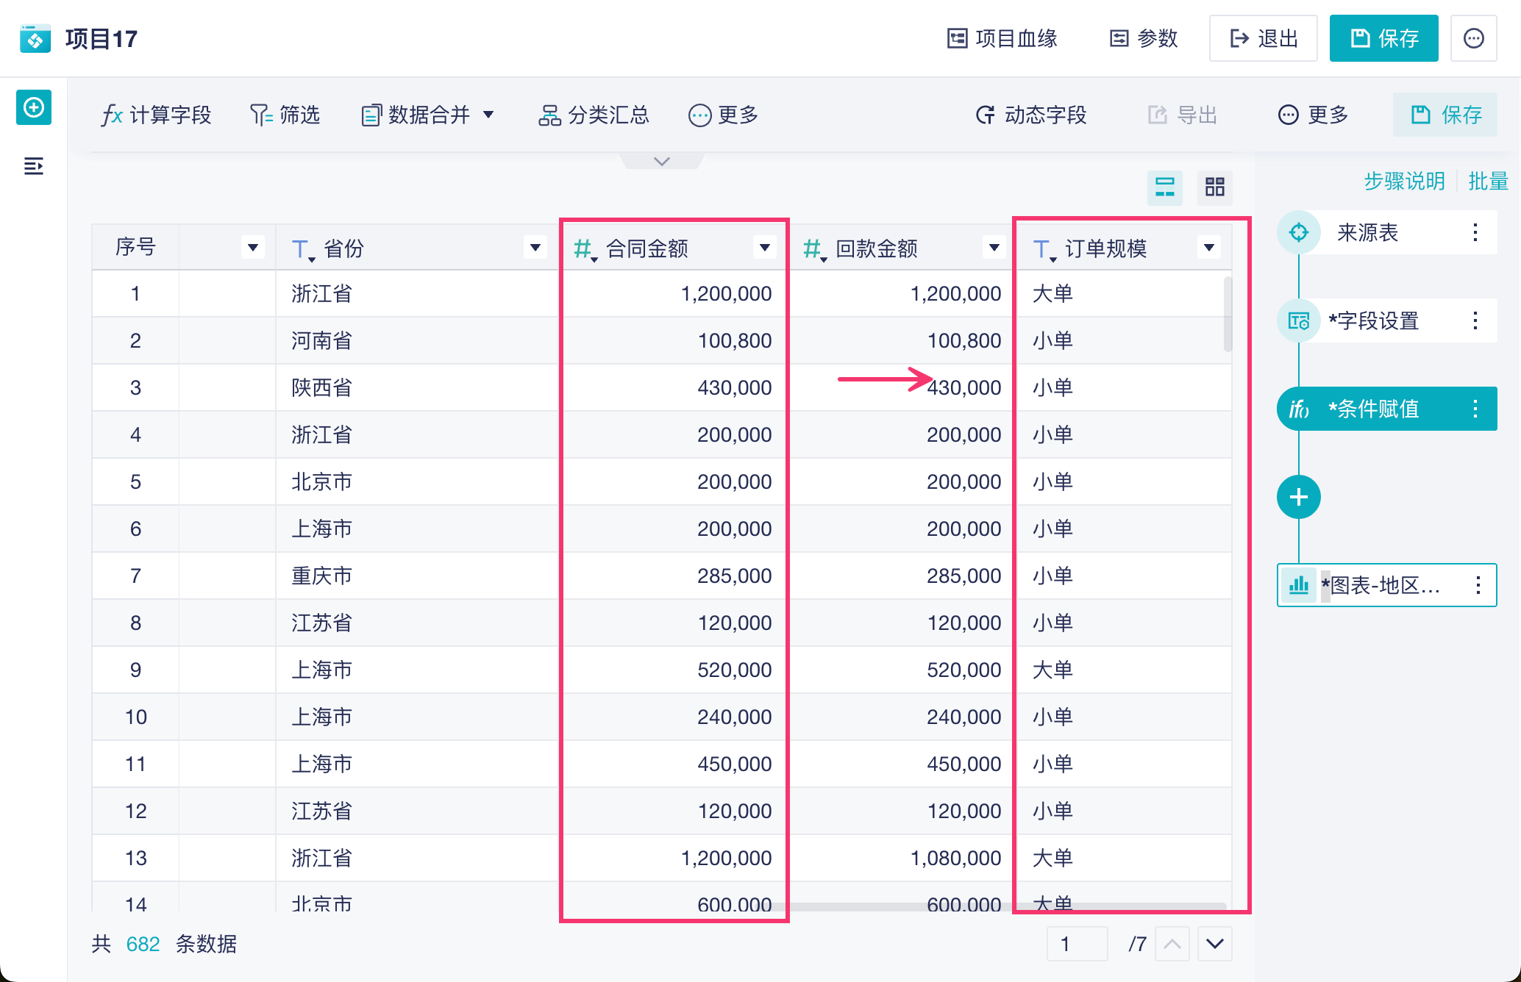Screen dimensions: 1521x982
Task: Click the 退出 exit button
Action: click(x=1263, y=38)
